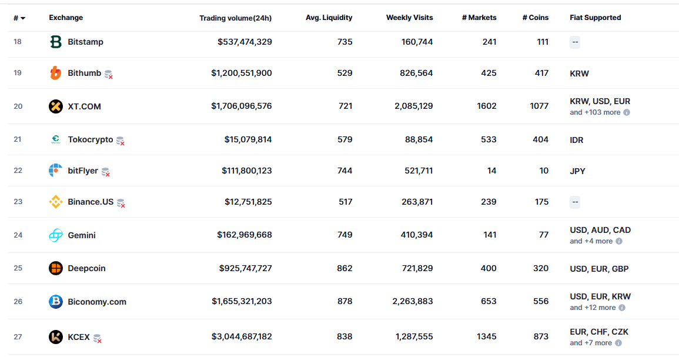Screen dimensions: 679x357
Task: Click info icon next to Gemini's +4 more
Action: tap(619, 241)
